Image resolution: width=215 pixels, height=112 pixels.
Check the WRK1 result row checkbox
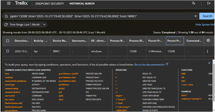point(7,51)
